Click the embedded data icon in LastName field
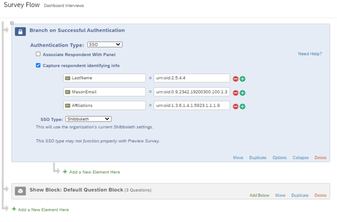337x222 pixels. click(68, 78)
